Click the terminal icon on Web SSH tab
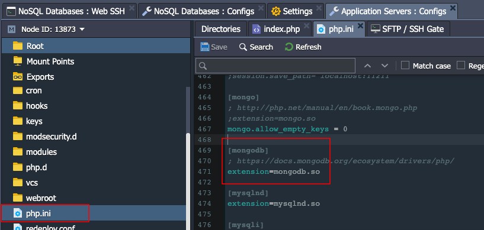 coord(11,12)
